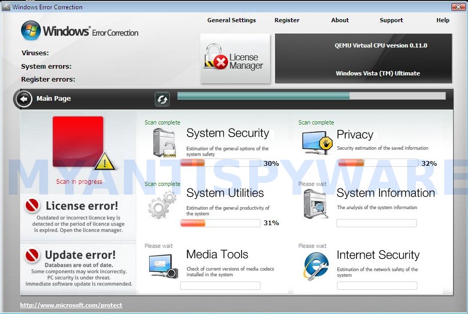
Task: Go to the About menu
Action: tap(340, 20)
